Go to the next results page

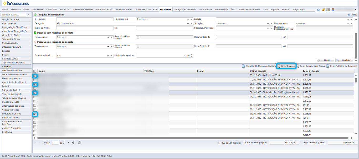pos(68,142)
